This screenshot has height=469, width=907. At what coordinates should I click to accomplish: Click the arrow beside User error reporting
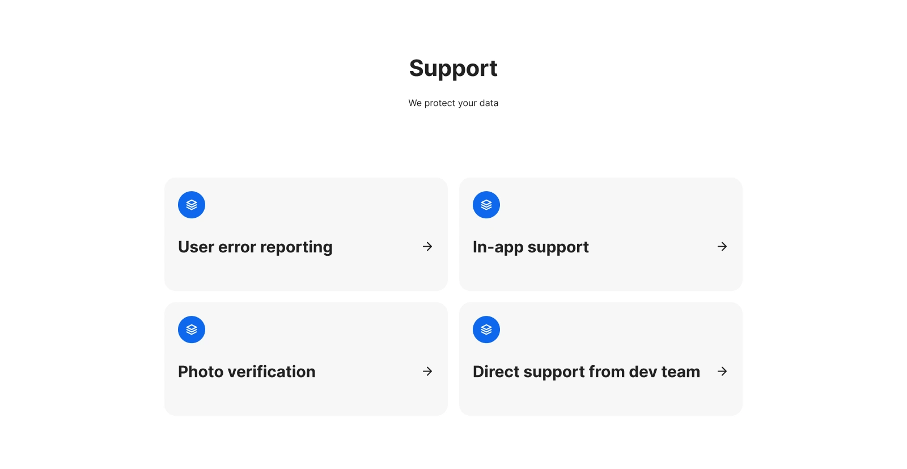pos(427,247)
